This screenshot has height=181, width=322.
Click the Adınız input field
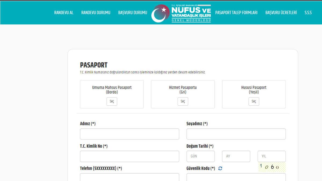point(129,134)
